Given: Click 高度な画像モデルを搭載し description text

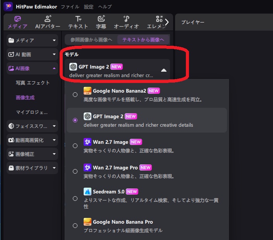Looking at the screenshot, I should pos(143,100).
